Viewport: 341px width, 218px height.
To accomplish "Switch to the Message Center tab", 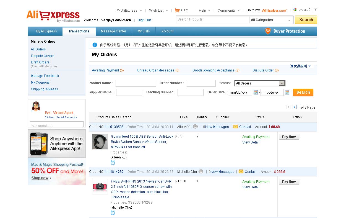I will tap(113, 31).
